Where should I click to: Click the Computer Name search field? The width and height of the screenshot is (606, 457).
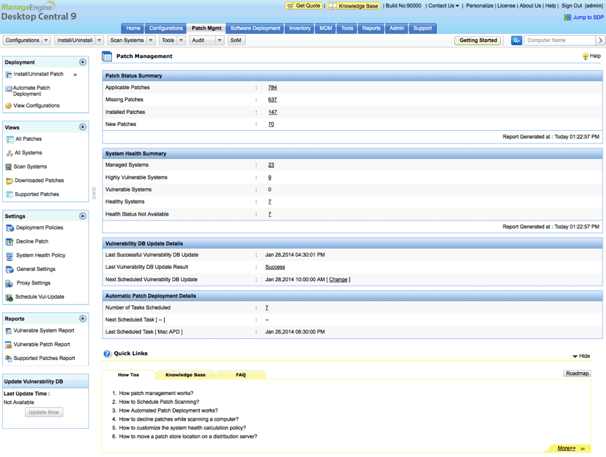(559, 40)
